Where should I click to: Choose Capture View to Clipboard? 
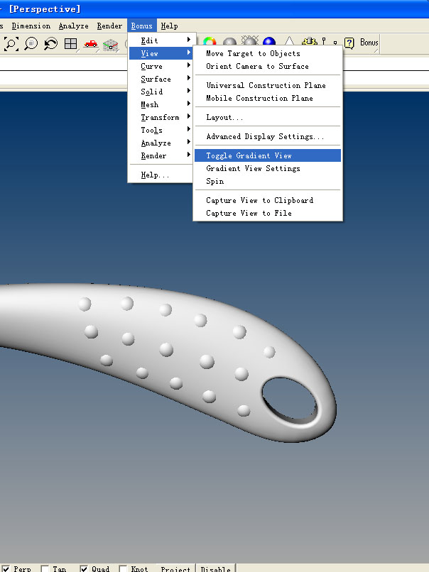coord(268,200)
